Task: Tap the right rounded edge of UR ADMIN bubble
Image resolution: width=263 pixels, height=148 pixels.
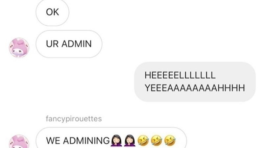Action: click(x=98, y=44)
